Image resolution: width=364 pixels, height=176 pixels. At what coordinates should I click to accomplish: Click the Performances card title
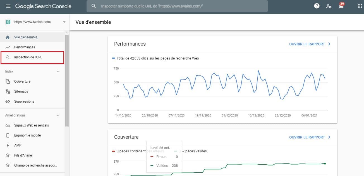pos(130,44)
